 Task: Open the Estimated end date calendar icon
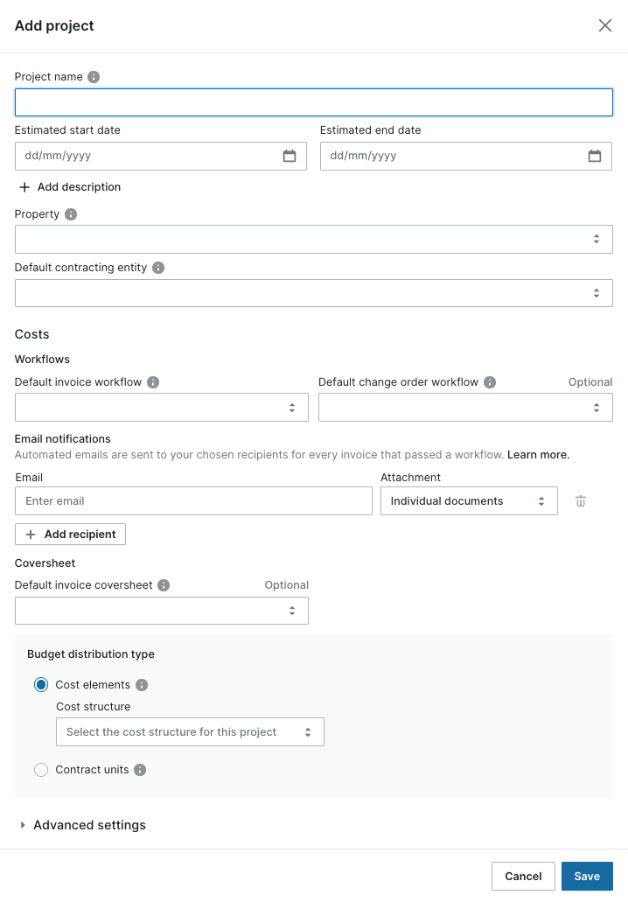click(595, 156)
